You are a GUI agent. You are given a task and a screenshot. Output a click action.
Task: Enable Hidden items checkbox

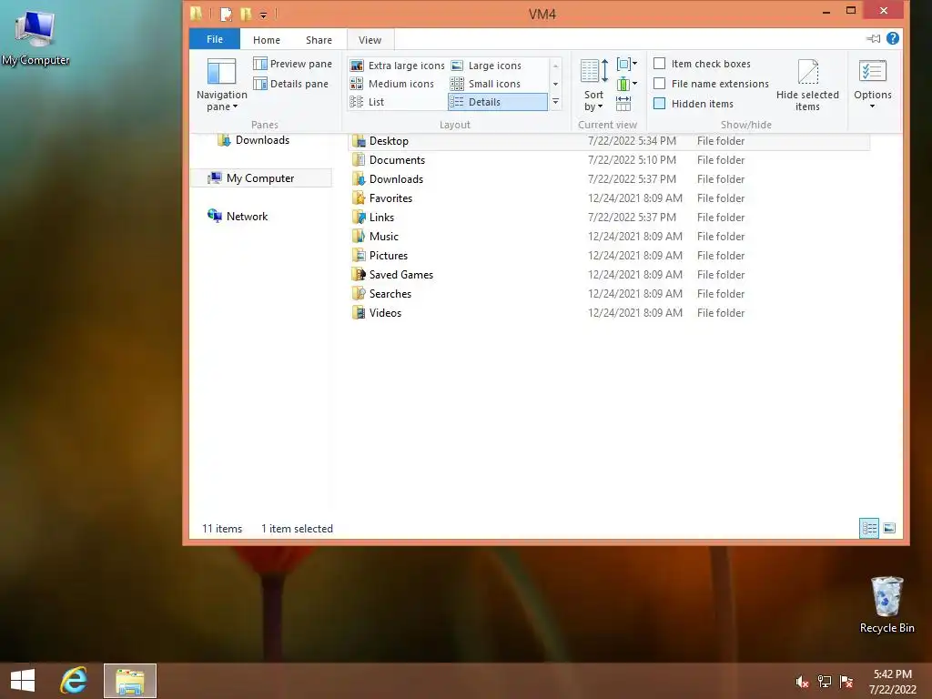659,104
